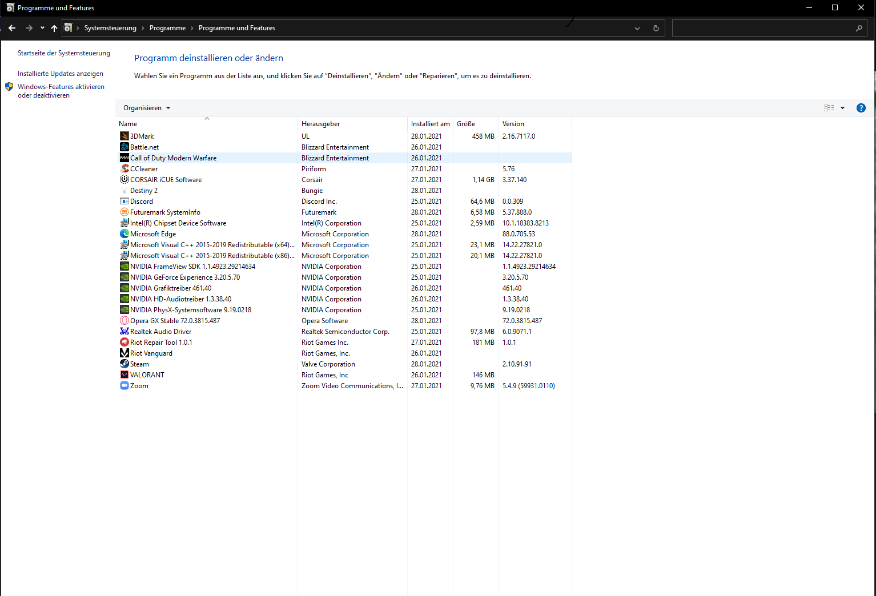Click CORSAIR iCUE Software icon

click(x=124, y=179)
